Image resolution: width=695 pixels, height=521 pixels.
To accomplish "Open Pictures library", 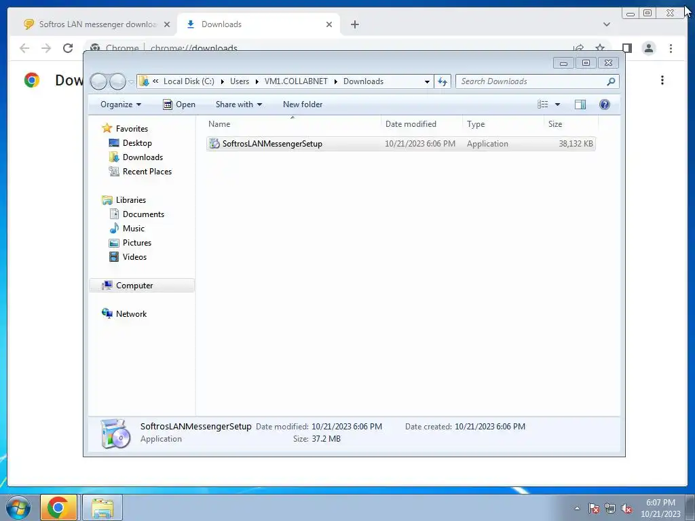I will 137,243.
